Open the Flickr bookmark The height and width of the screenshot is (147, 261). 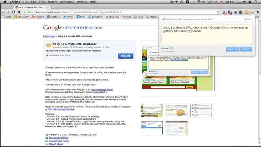pos(81,17)
